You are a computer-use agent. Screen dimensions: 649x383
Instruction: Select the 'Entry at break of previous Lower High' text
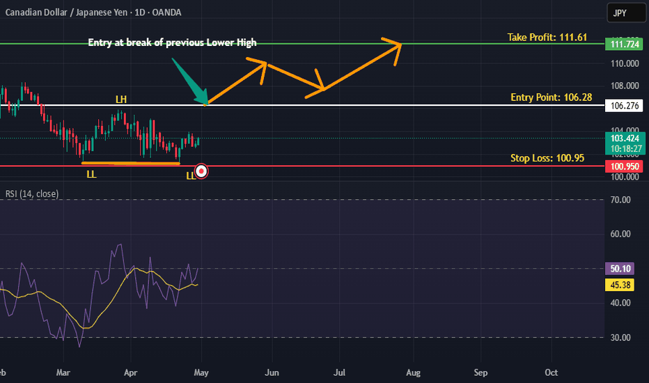[172, 42]
